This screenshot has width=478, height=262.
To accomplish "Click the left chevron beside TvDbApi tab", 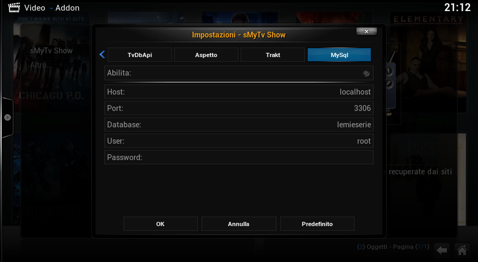I will coord(102,54).
